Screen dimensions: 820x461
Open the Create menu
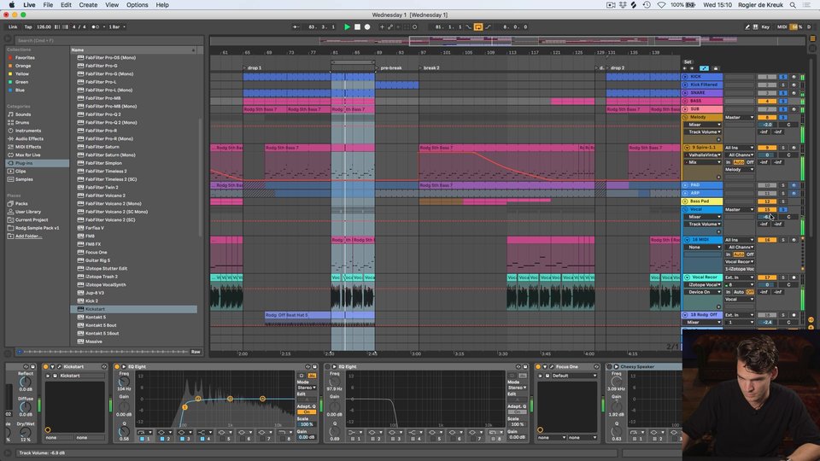[88, 5]
